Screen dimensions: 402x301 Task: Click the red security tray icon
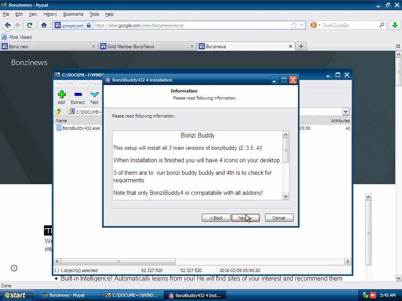click(373, 295)
